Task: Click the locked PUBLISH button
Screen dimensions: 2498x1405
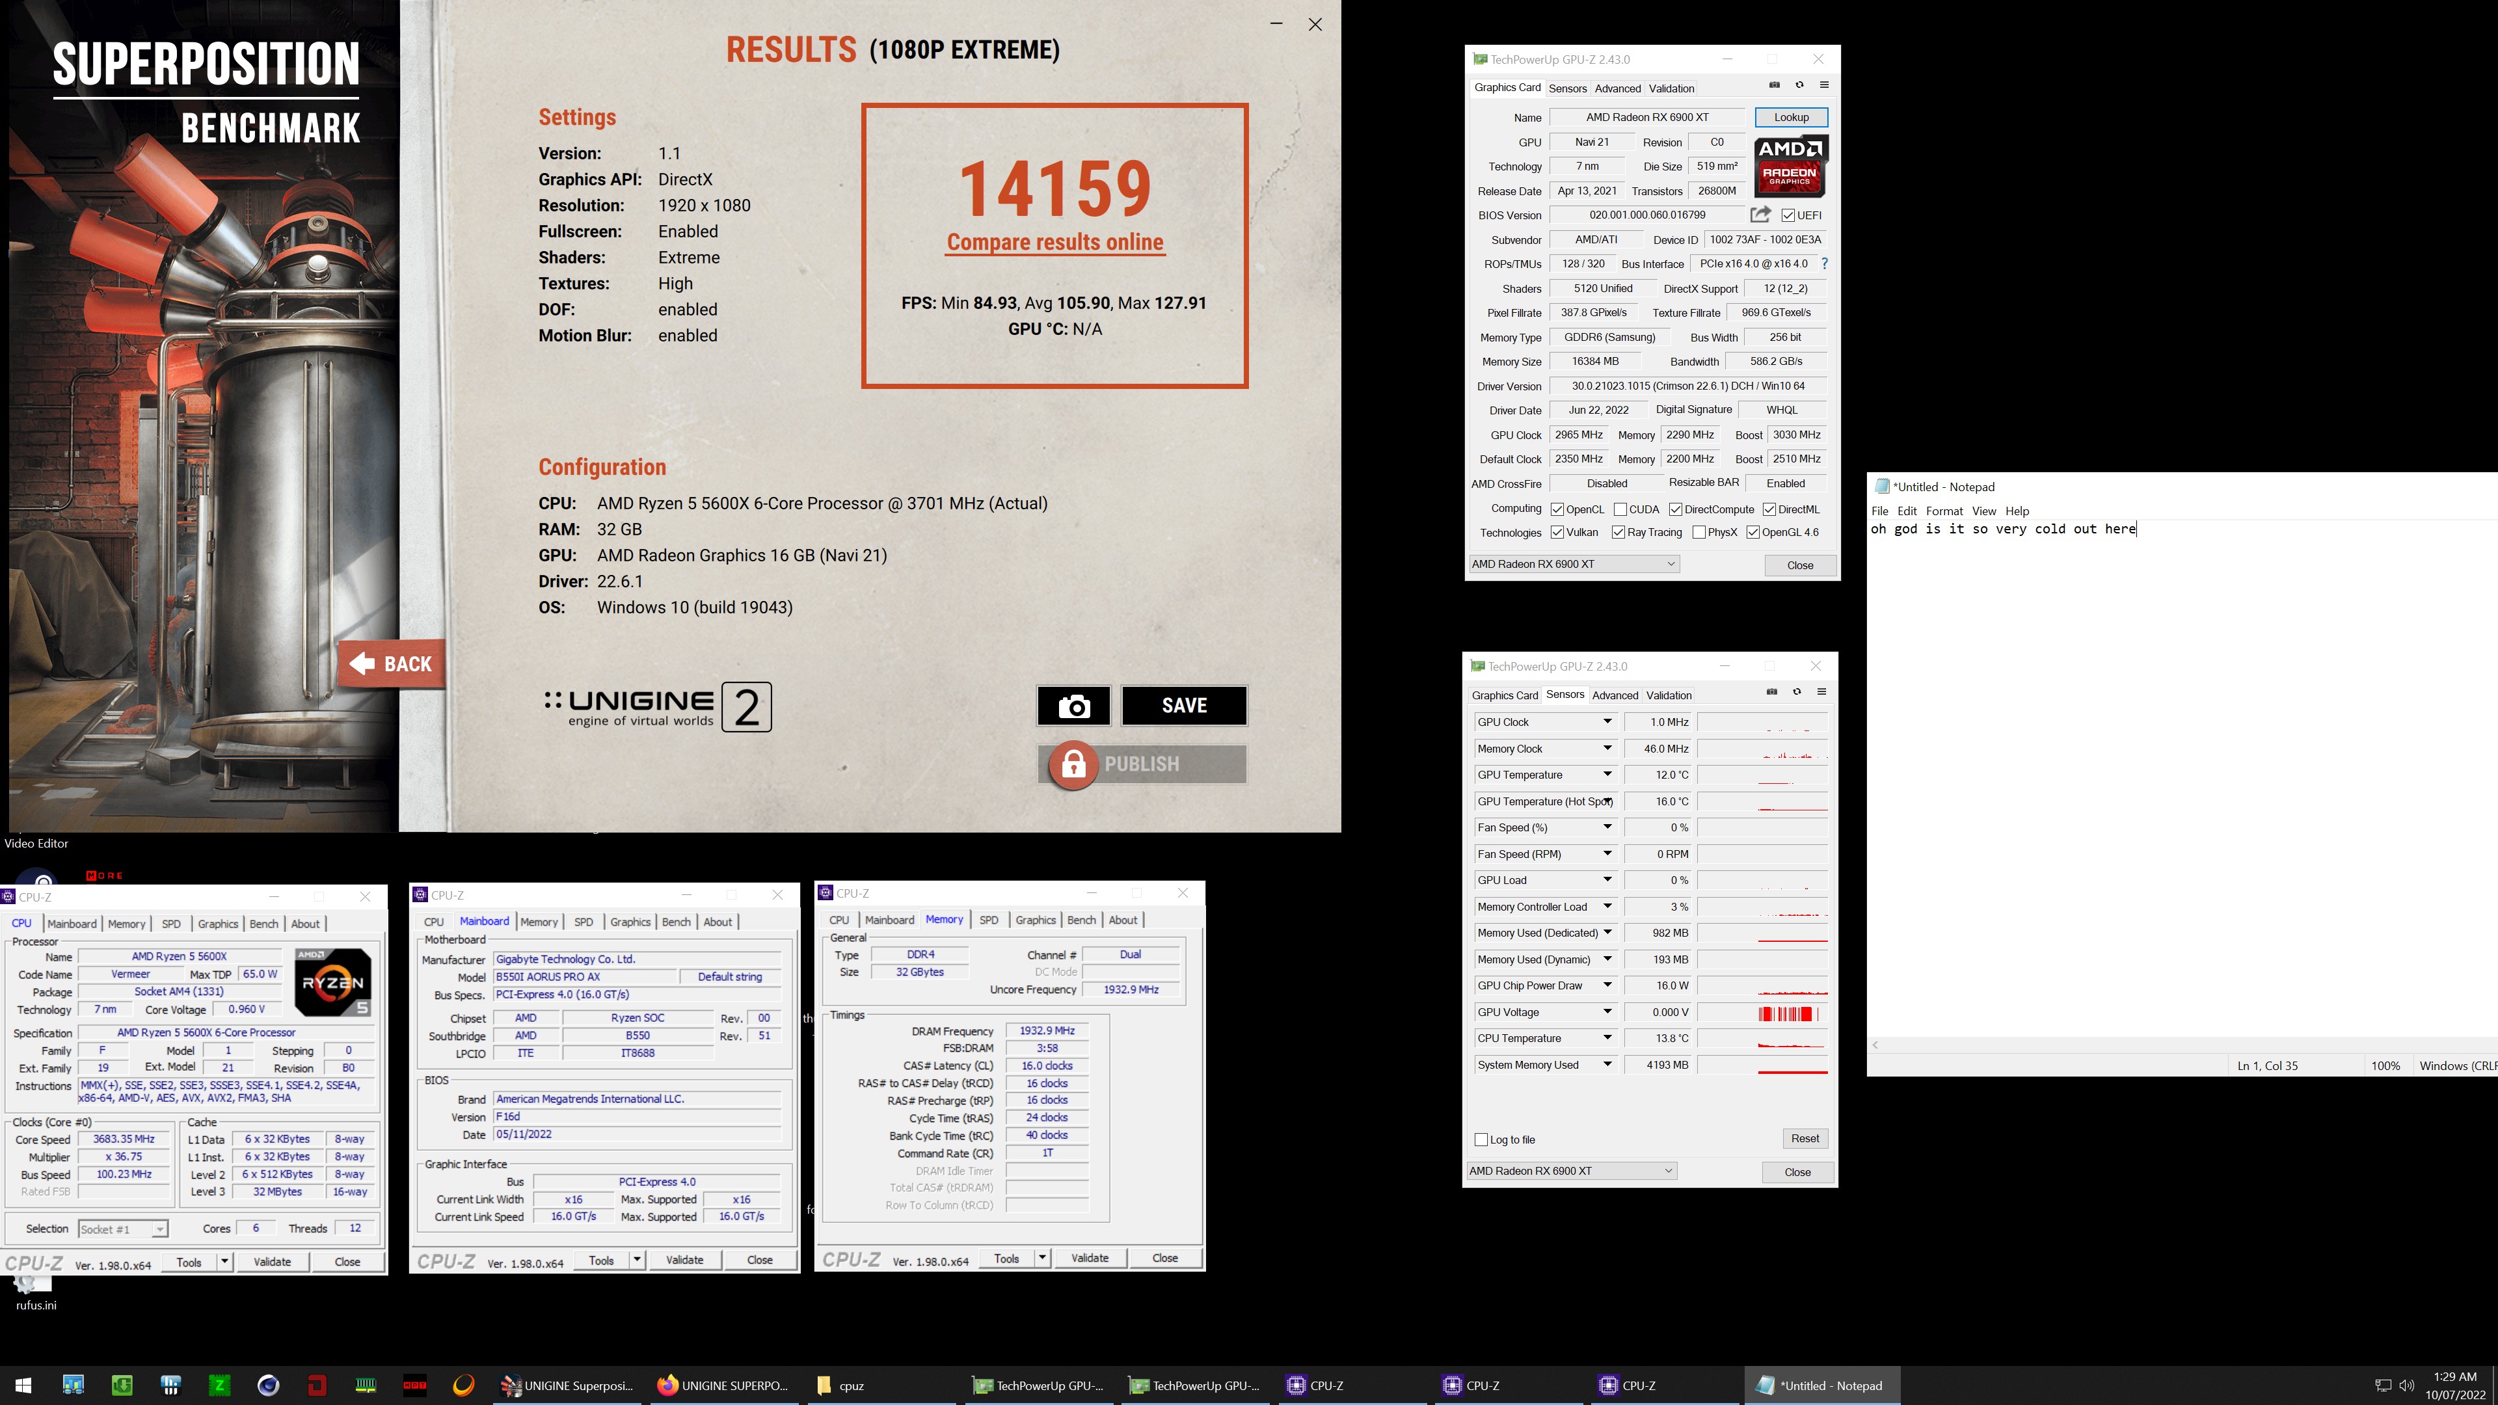Action: 1142,764
